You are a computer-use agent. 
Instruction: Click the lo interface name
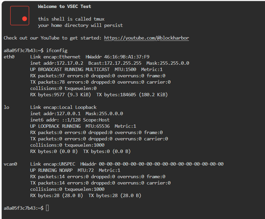6,107
